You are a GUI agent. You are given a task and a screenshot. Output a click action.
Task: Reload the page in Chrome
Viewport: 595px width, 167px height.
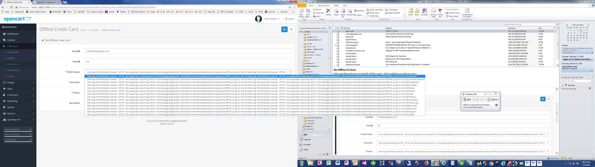point(11,7)
